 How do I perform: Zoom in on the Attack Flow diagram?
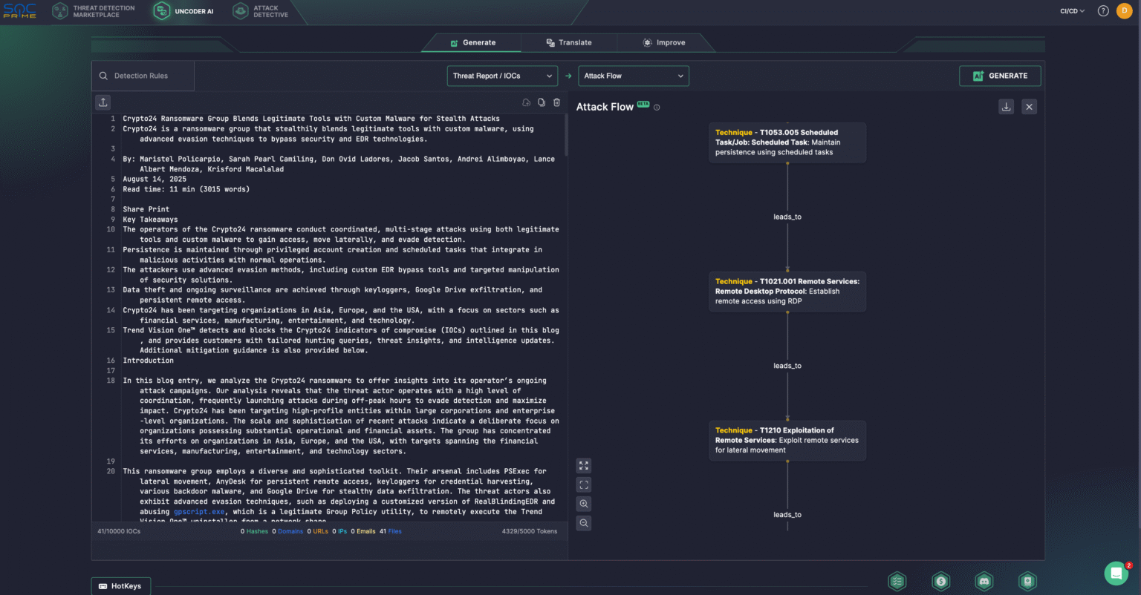click(x=583, y=503)
